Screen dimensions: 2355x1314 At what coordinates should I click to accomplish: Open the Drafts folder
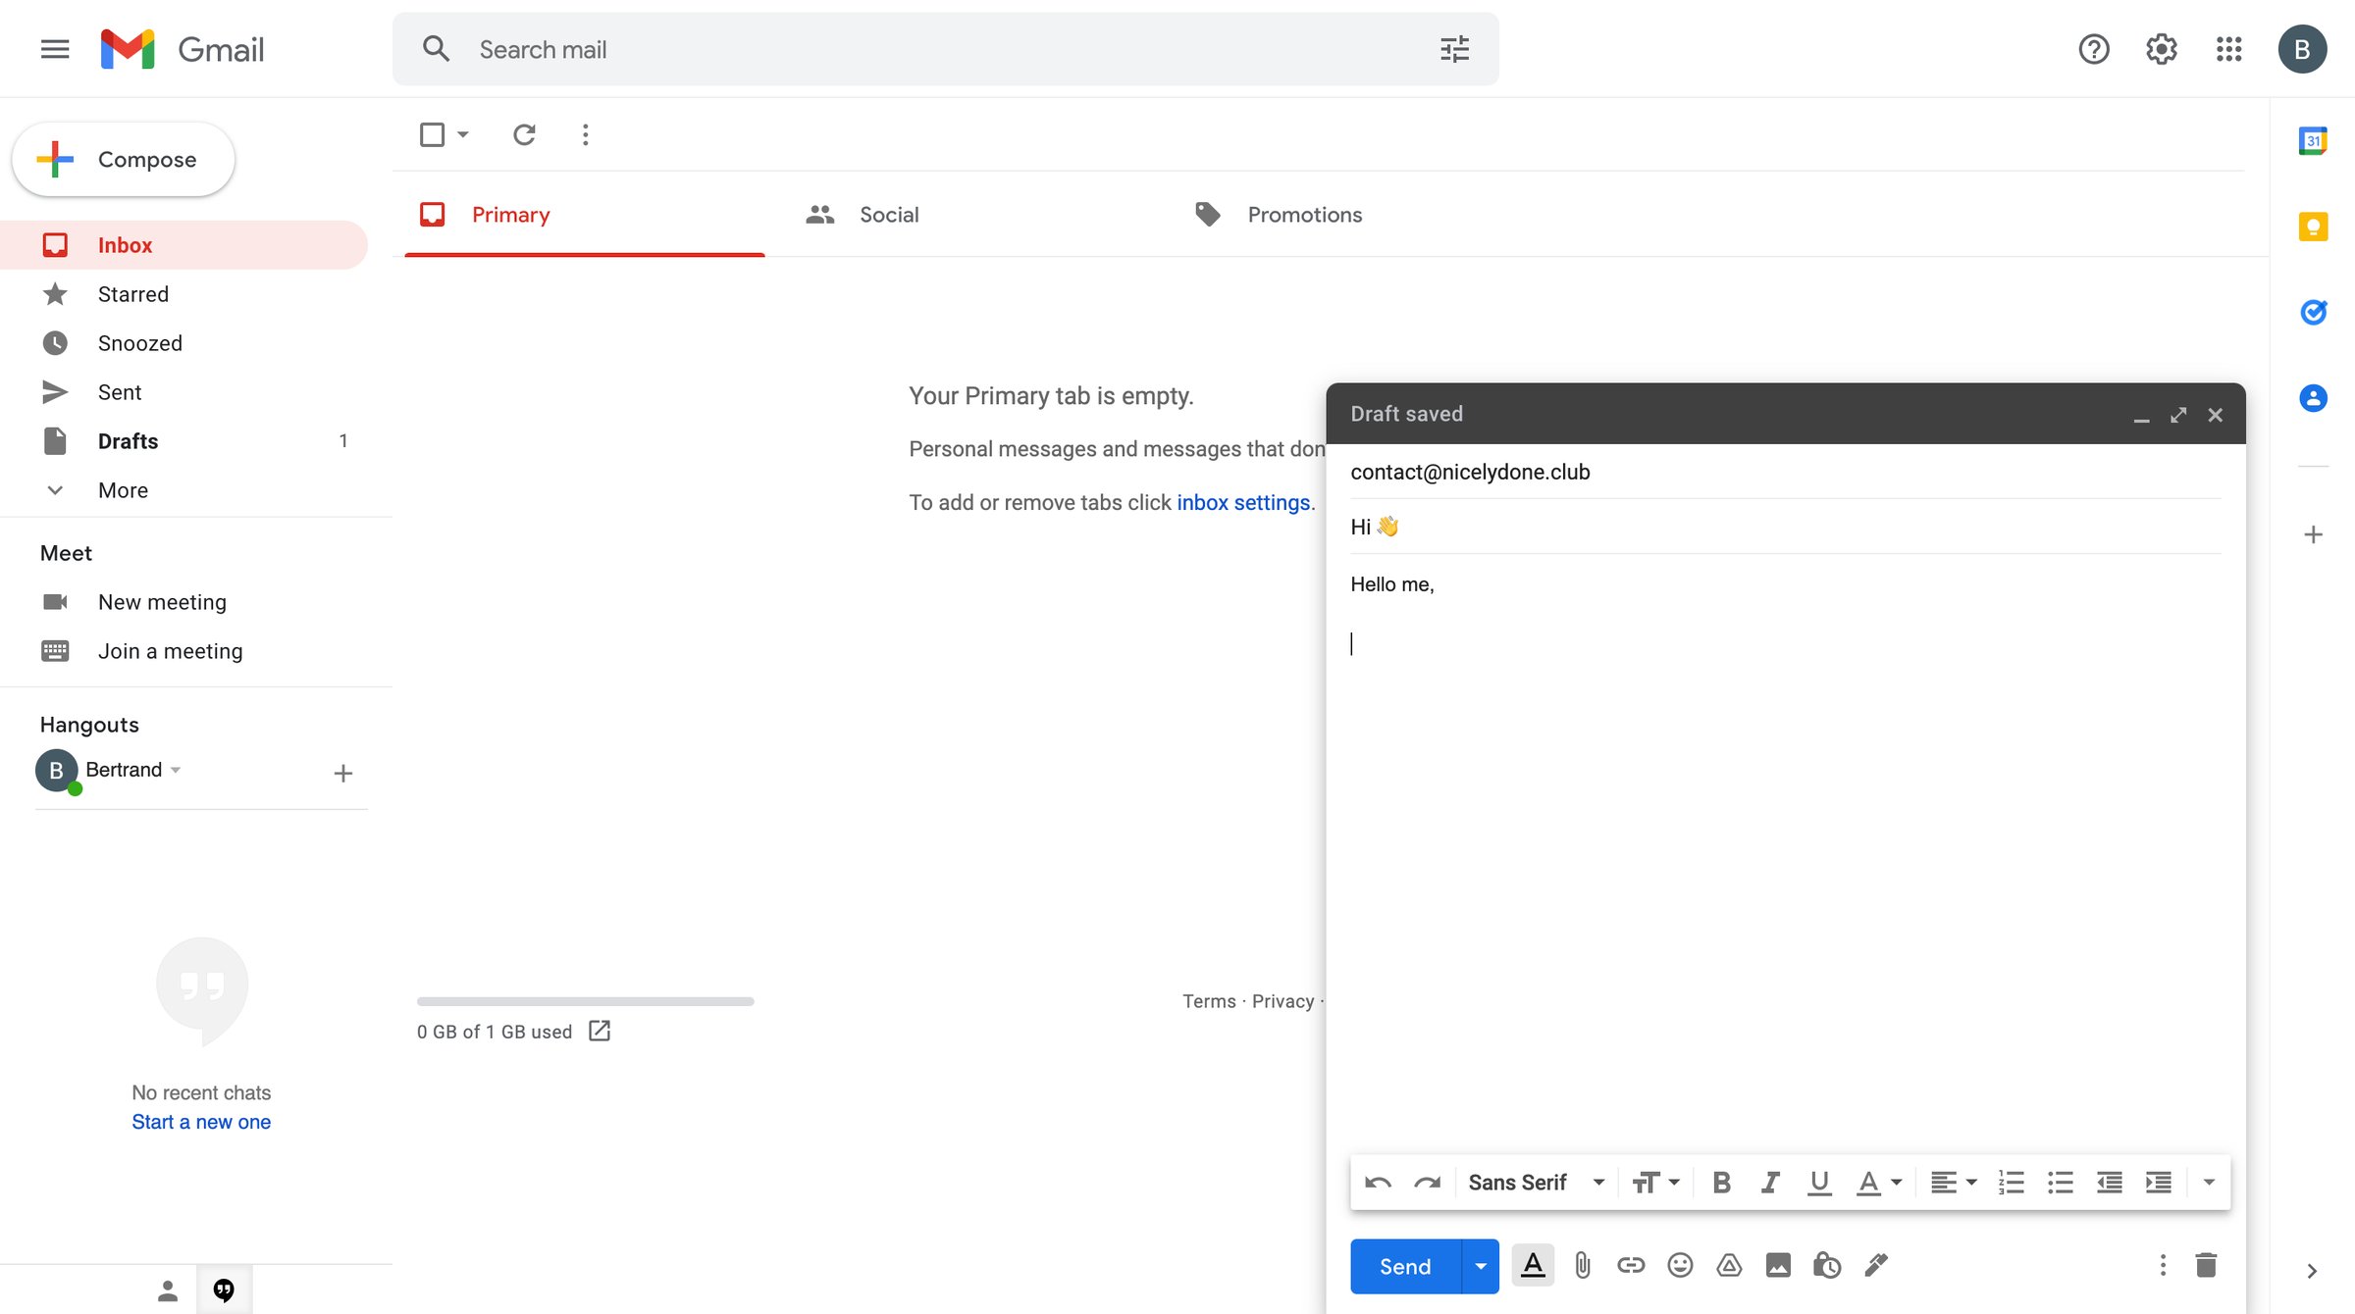pyautogui.click(x=128, y=441)
